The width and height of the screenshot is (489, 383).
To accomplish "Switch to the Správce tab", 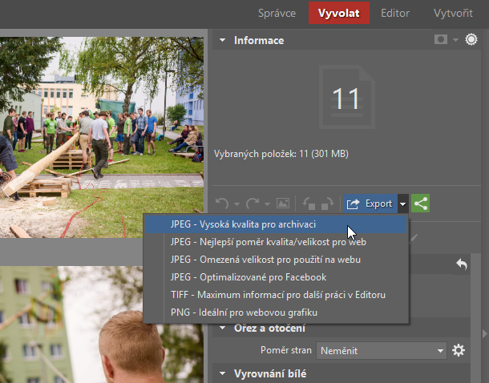I will (x=277, y=13).
